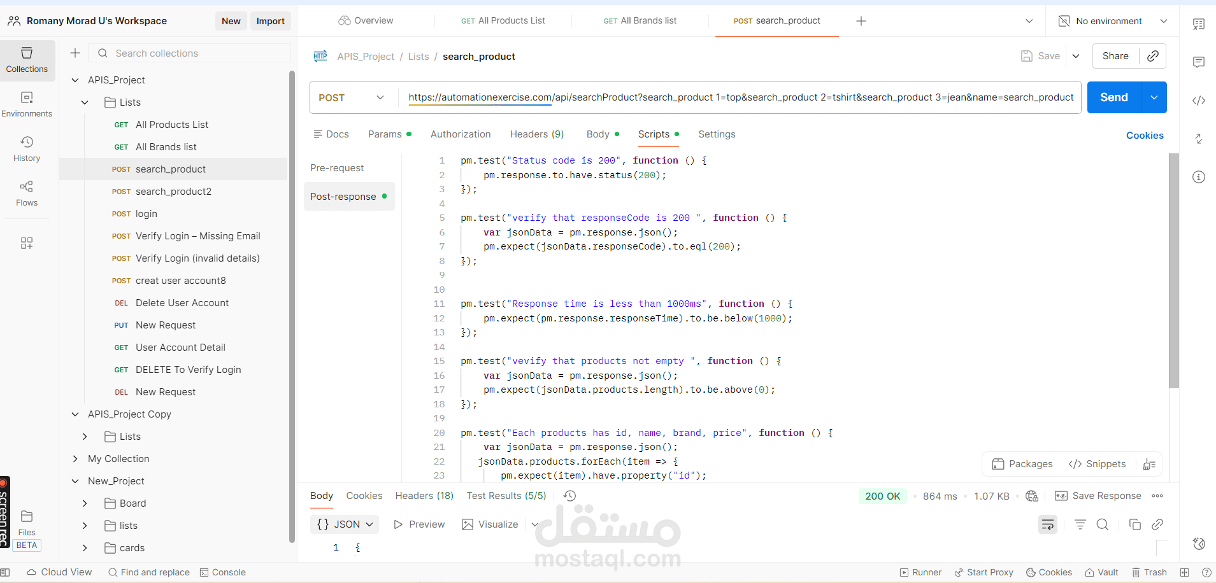Open the Save options dropdown arrow

1076,56
